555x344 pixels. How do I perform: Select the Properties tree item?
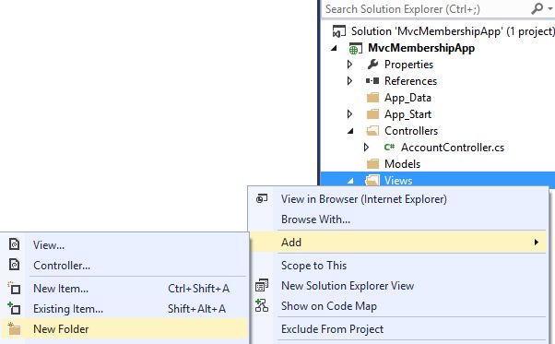click(408, 64)
